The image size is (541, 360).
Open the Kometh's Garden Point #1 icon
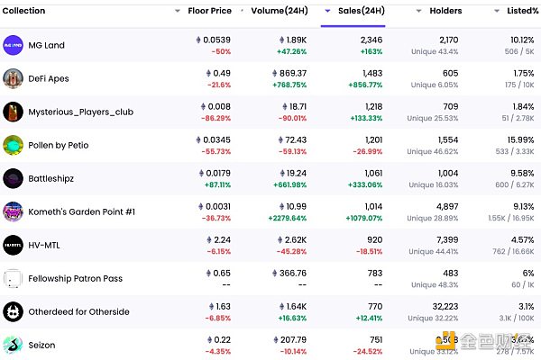coord(14,211)
